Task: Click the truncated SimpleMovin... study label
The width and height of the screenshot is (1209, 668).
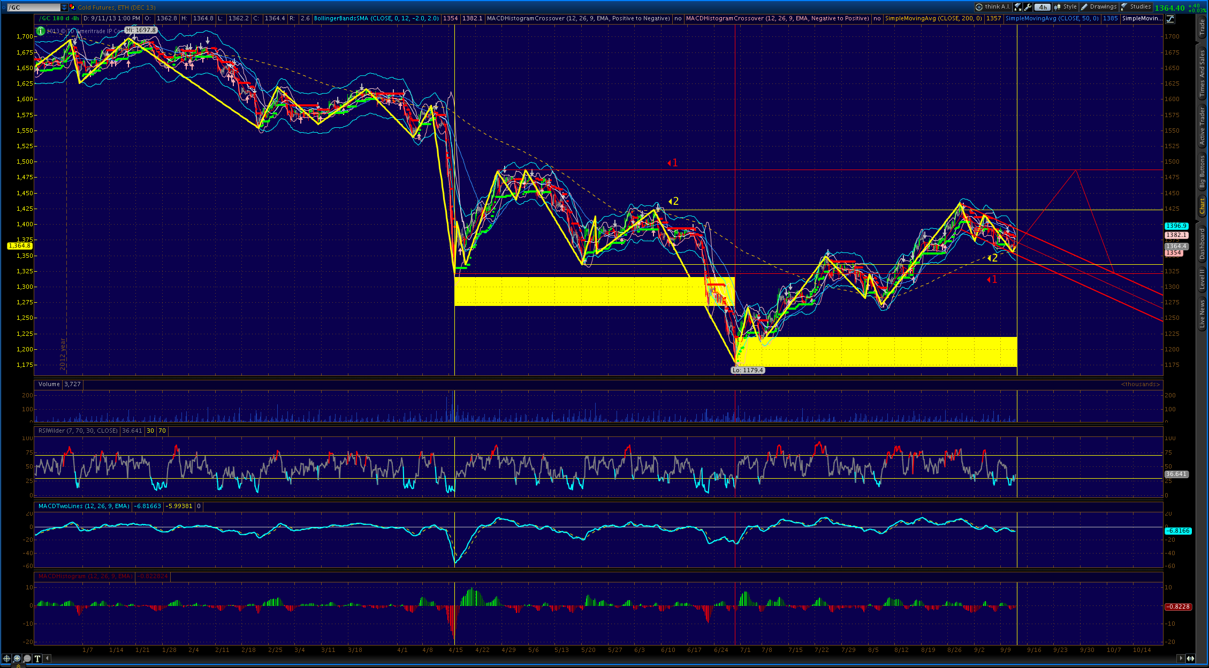Action: 1142,19
